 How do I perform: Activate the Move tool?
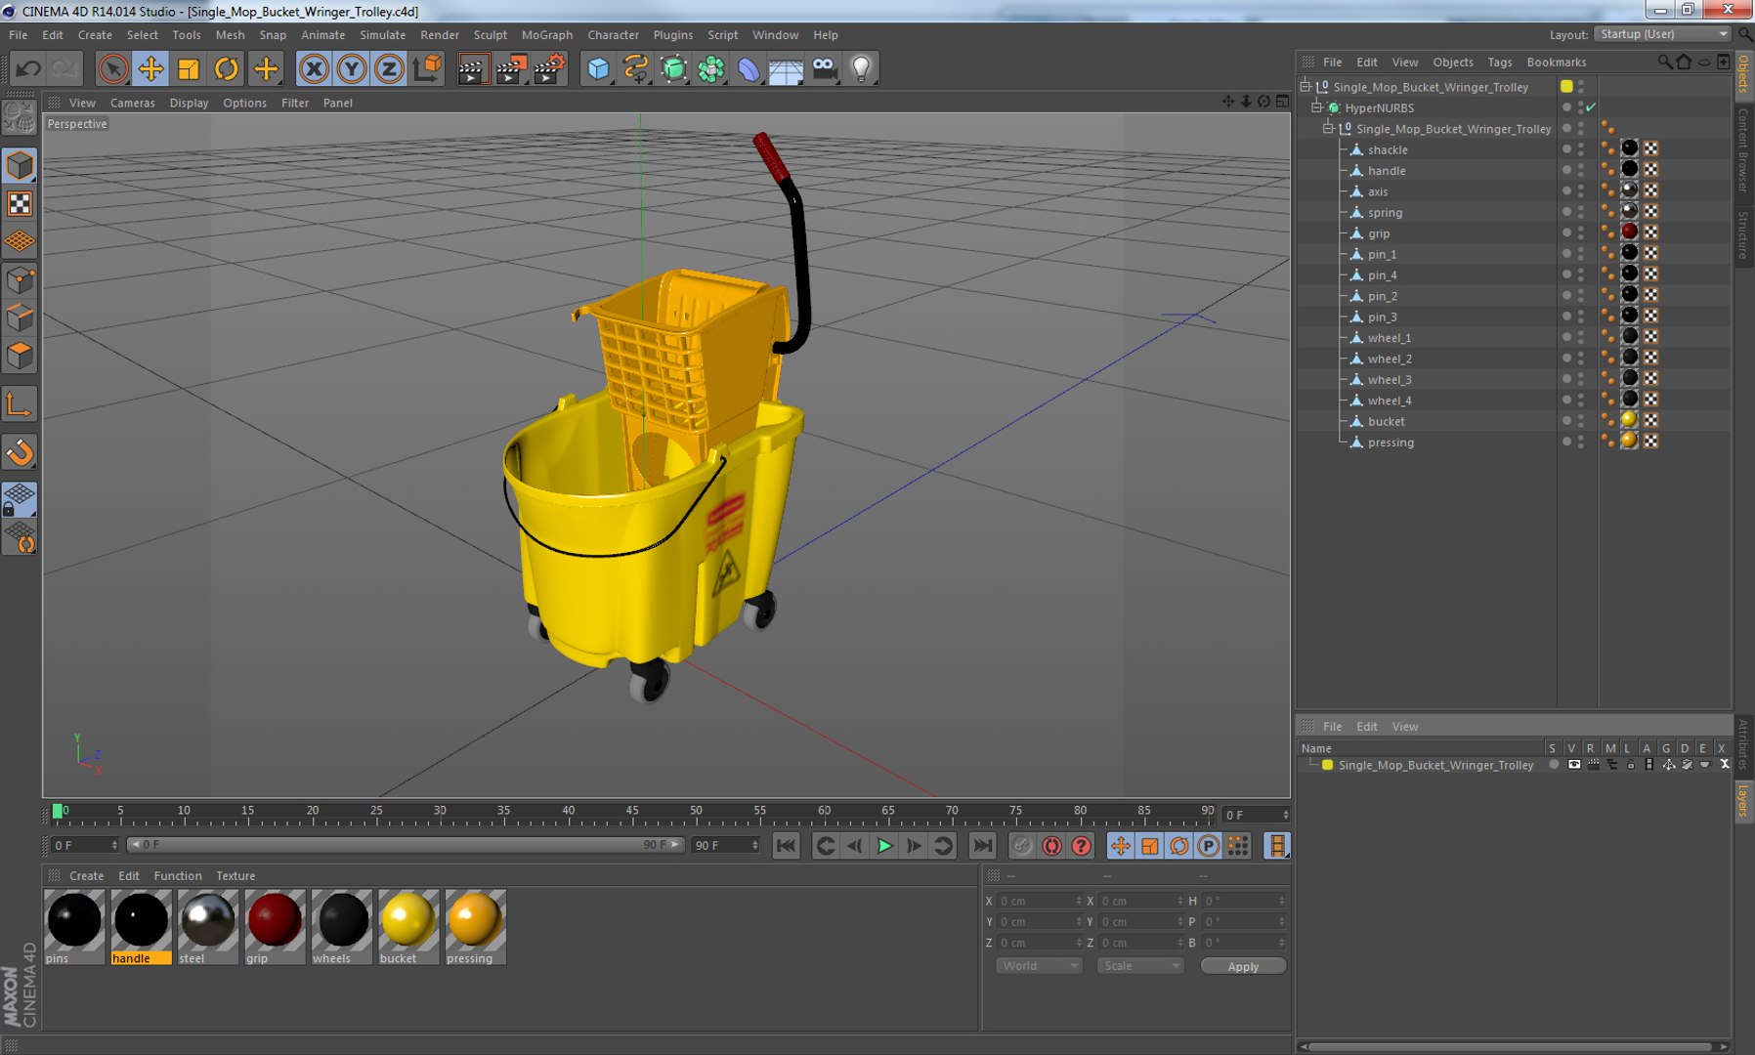click(x=150, y=68)
